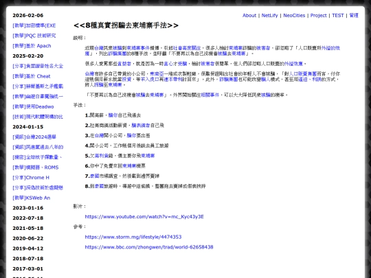Click list item 4 about 員工旅遊
371x278 pixels.
point(127,146)
